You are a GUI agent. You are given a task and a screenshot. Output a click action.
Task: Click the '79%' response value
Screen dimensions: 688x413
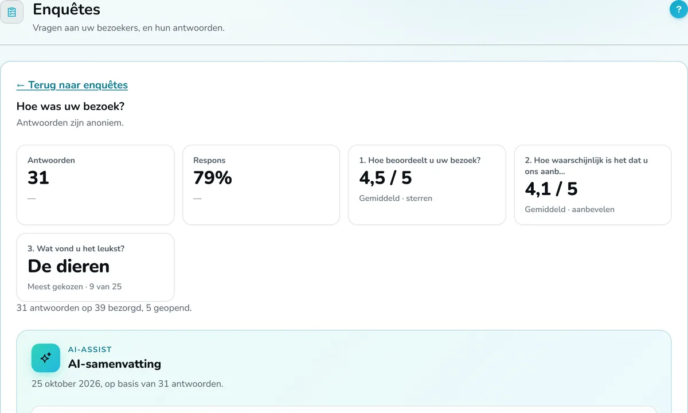click(x=213, y=178)
